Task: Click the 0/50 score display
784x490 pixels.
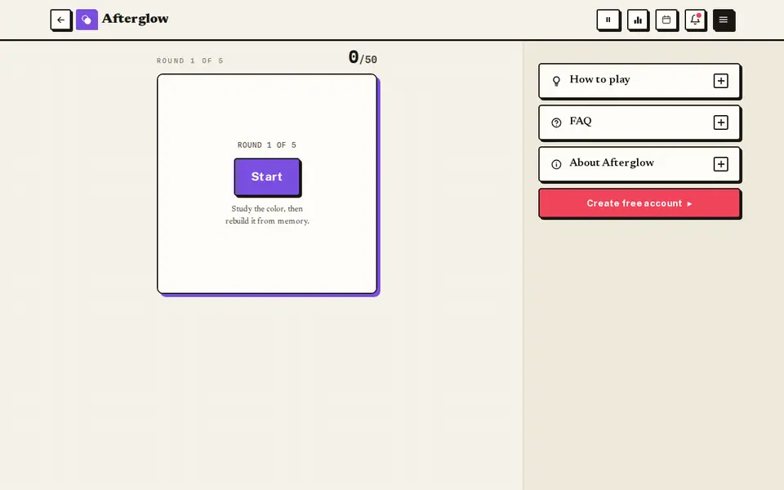Action: [363, 57]
